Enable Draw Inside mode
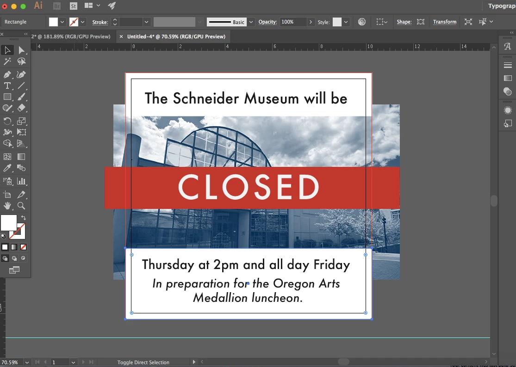The height and width of the screenshot is (367, 516). pos(23,258)
